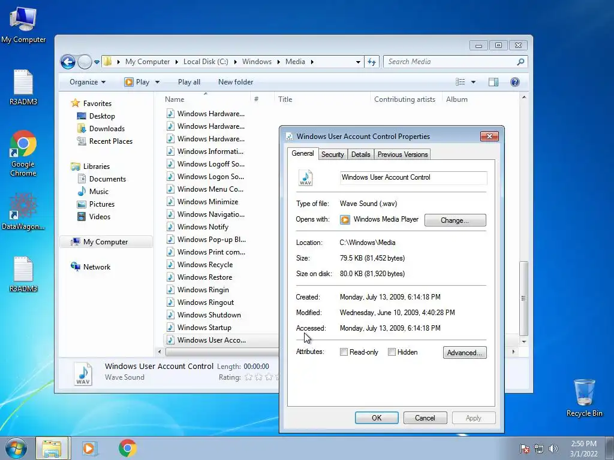Click the refresh icon beside the address bar
This screenshot has height=460, width=614.
click(372, 62)
